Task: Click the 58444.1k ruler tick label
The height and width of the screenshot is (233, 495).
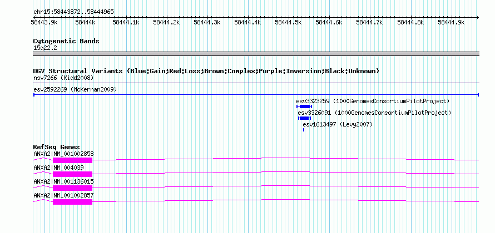Action: click(x=126, y=22)
